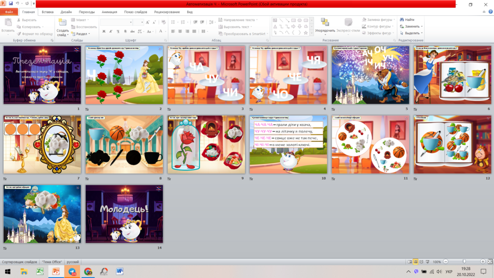Switch to the Design (Дизайн) tab

tap(66, 12)
